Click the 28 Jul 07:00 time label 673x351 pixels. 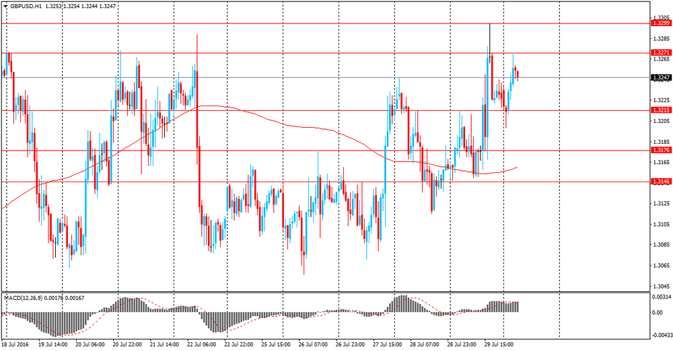[425, 344]
